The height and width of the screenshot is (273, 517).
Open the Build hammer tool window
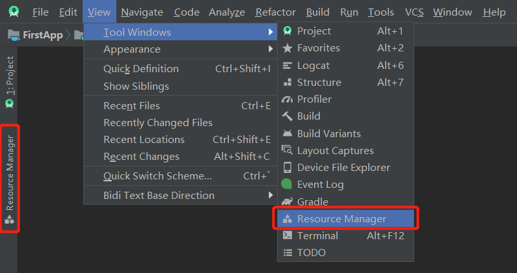(345, 116)
